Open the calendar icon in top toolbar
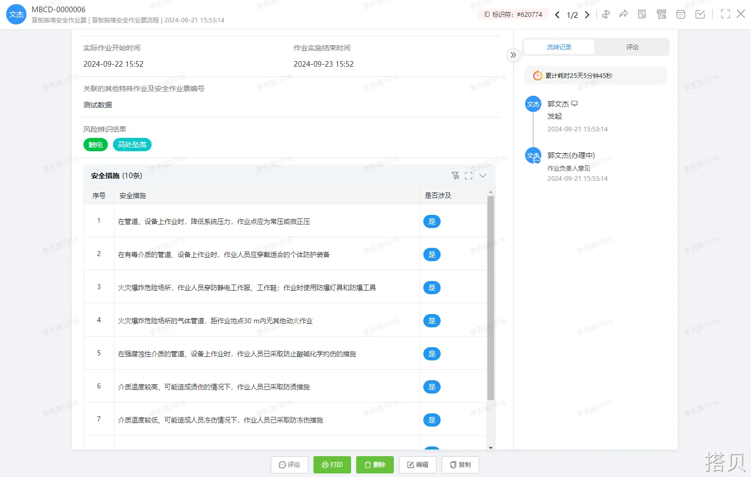The height and width of the screenshot is (477, 751). 681,14
